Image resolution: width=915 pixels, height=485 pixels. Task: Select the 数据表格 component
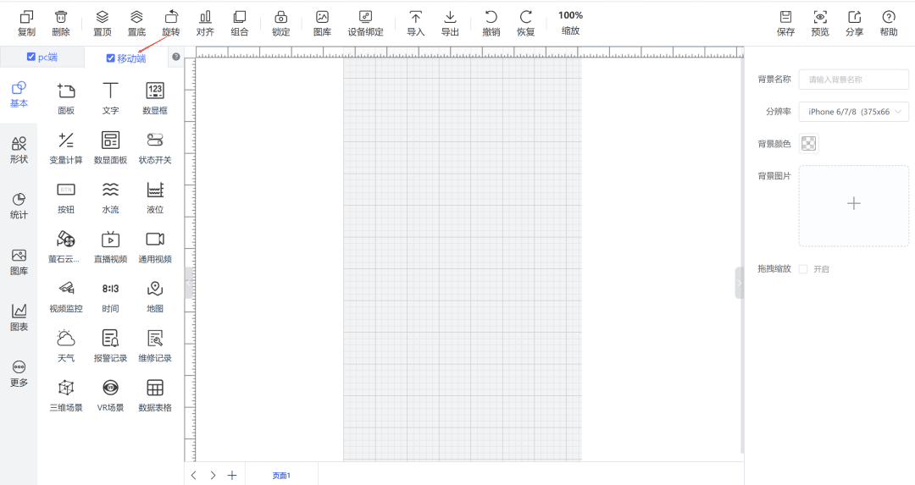(155, 396)
